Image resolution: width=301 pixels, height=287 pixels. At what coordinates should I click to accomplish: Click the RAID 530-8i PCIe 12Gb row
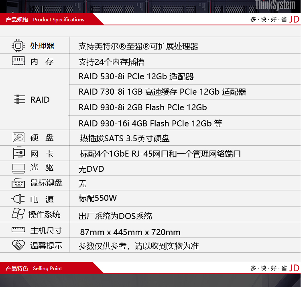point(136,76)
